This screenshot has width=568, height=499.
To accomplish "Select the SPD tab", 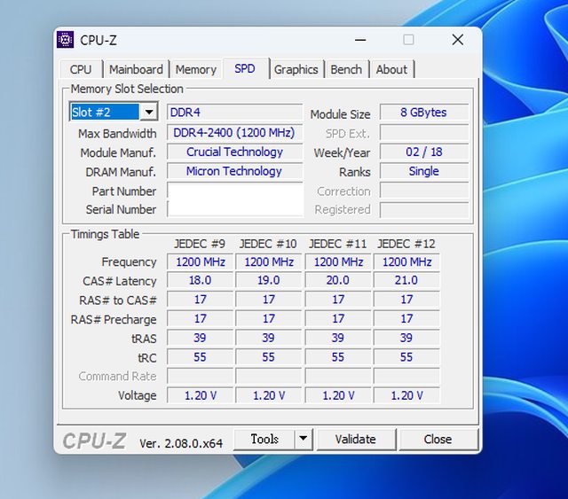I will click(245, 68).
